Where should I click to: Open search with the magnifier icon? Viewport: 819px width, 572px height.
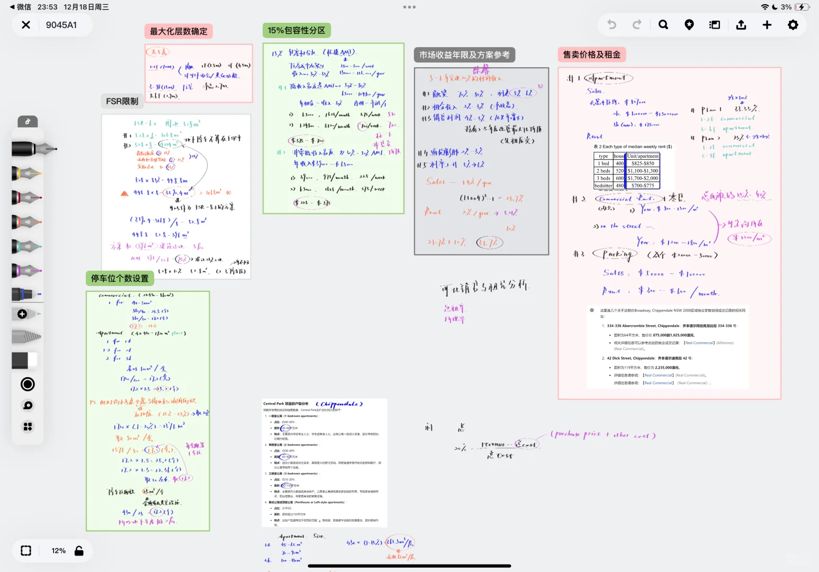663,25
